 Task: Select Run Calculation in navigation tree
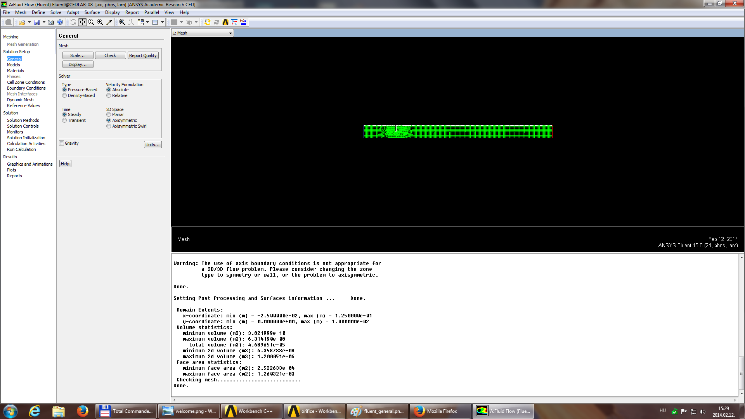pyautogui.click(x=21, y=149)
